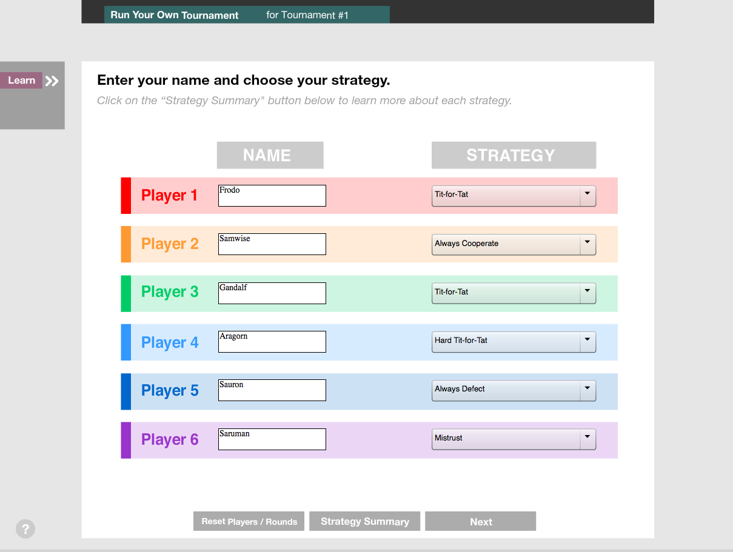The width and height of the screenshot is (733, 552).
Task: Open the help question mark icon
Action: click(25, 529)
